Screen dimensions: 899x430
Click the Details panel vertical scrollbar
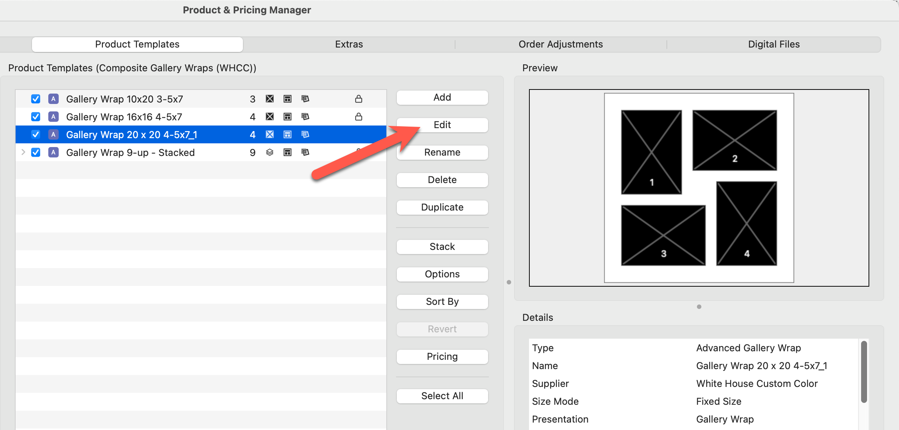864,371
